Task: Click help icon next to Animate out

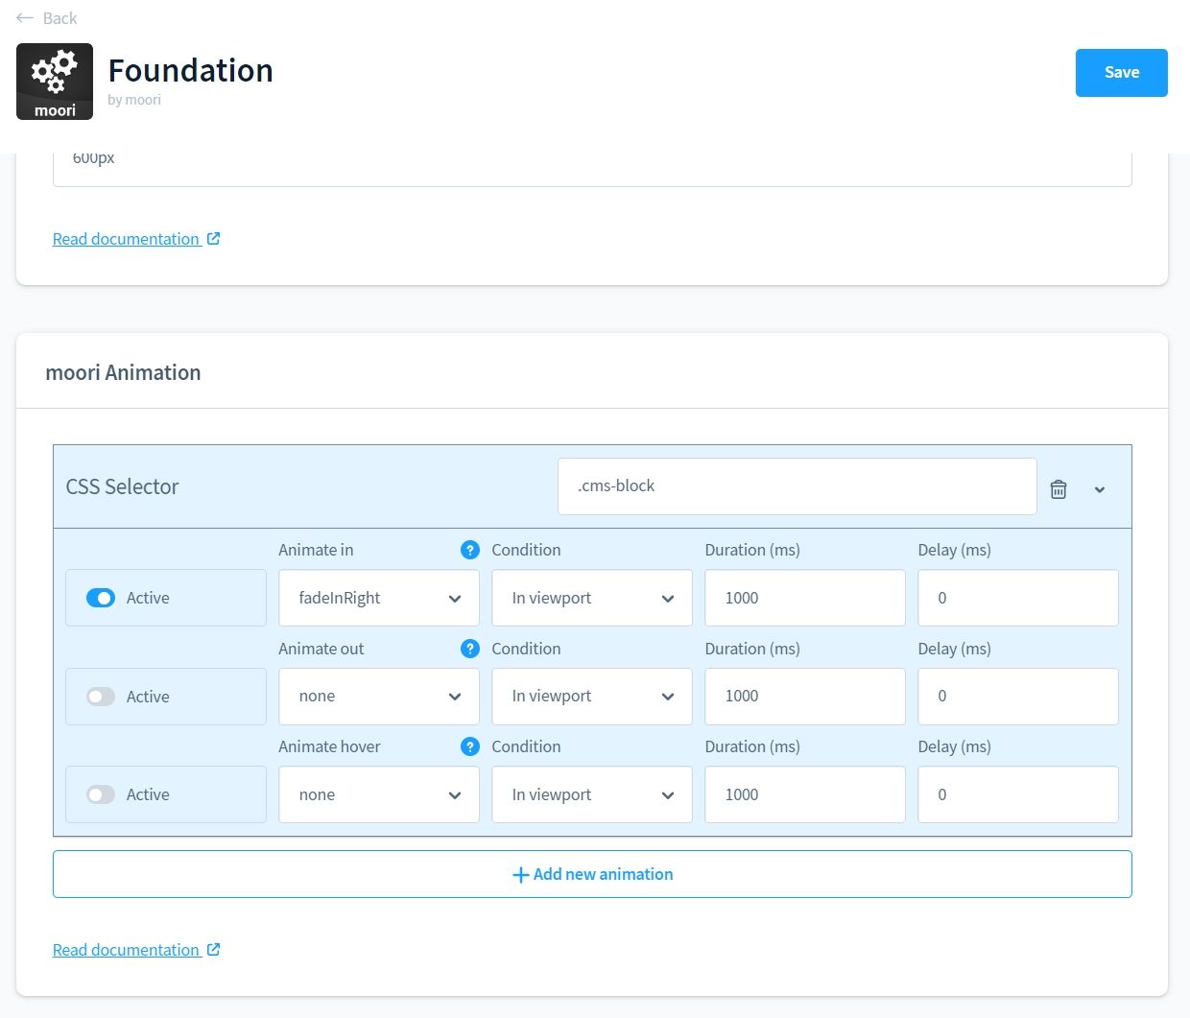Action: pos(469,649)
